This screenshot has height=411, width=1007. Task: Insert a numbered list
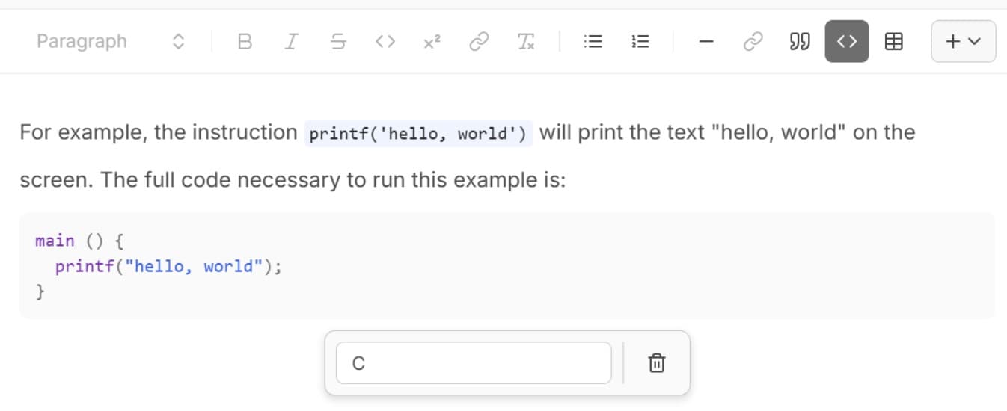640,42
